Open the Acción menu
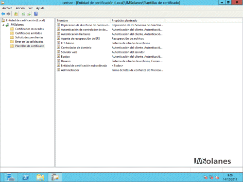The image size is (243, 182). (20, 8)
